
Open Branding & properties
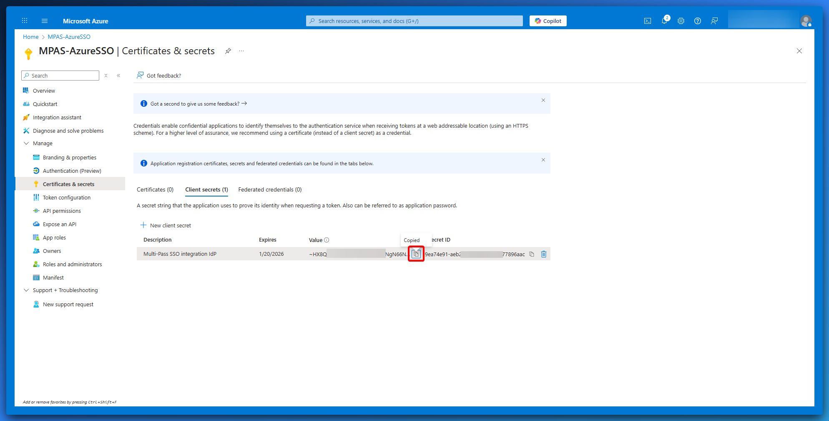click(70, 157)
